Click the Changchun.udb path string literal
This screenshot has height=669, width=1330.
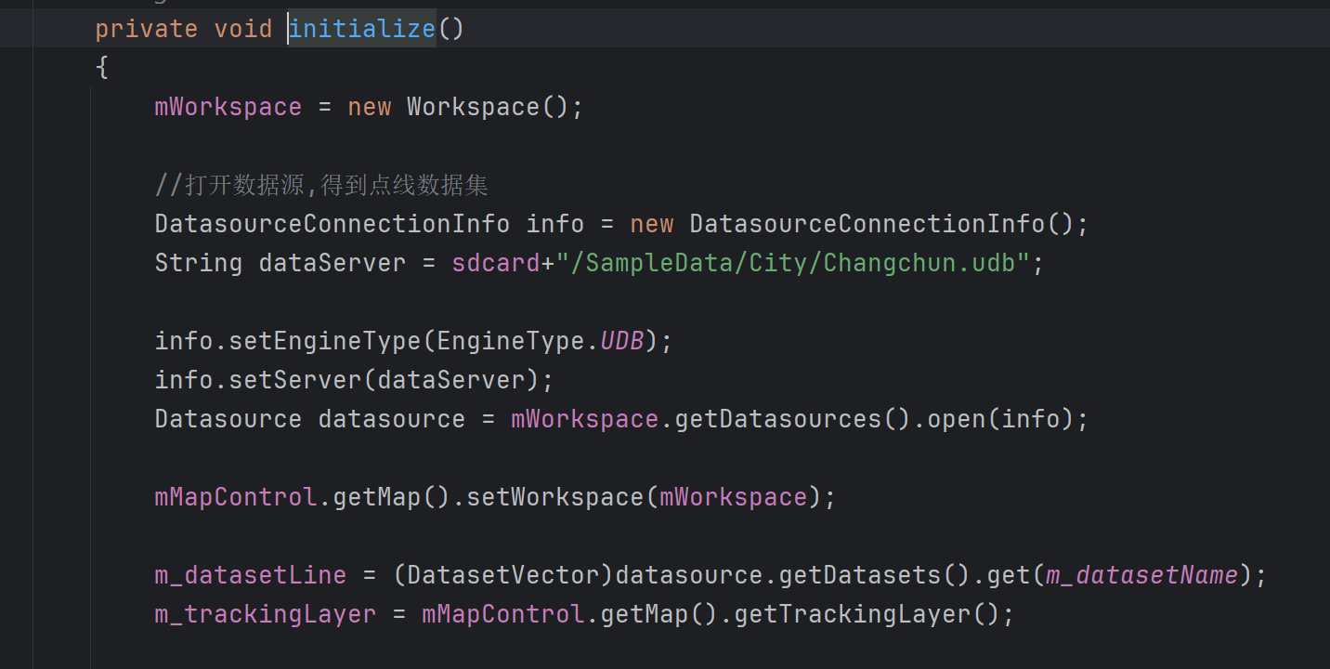(x=793, y=263)
